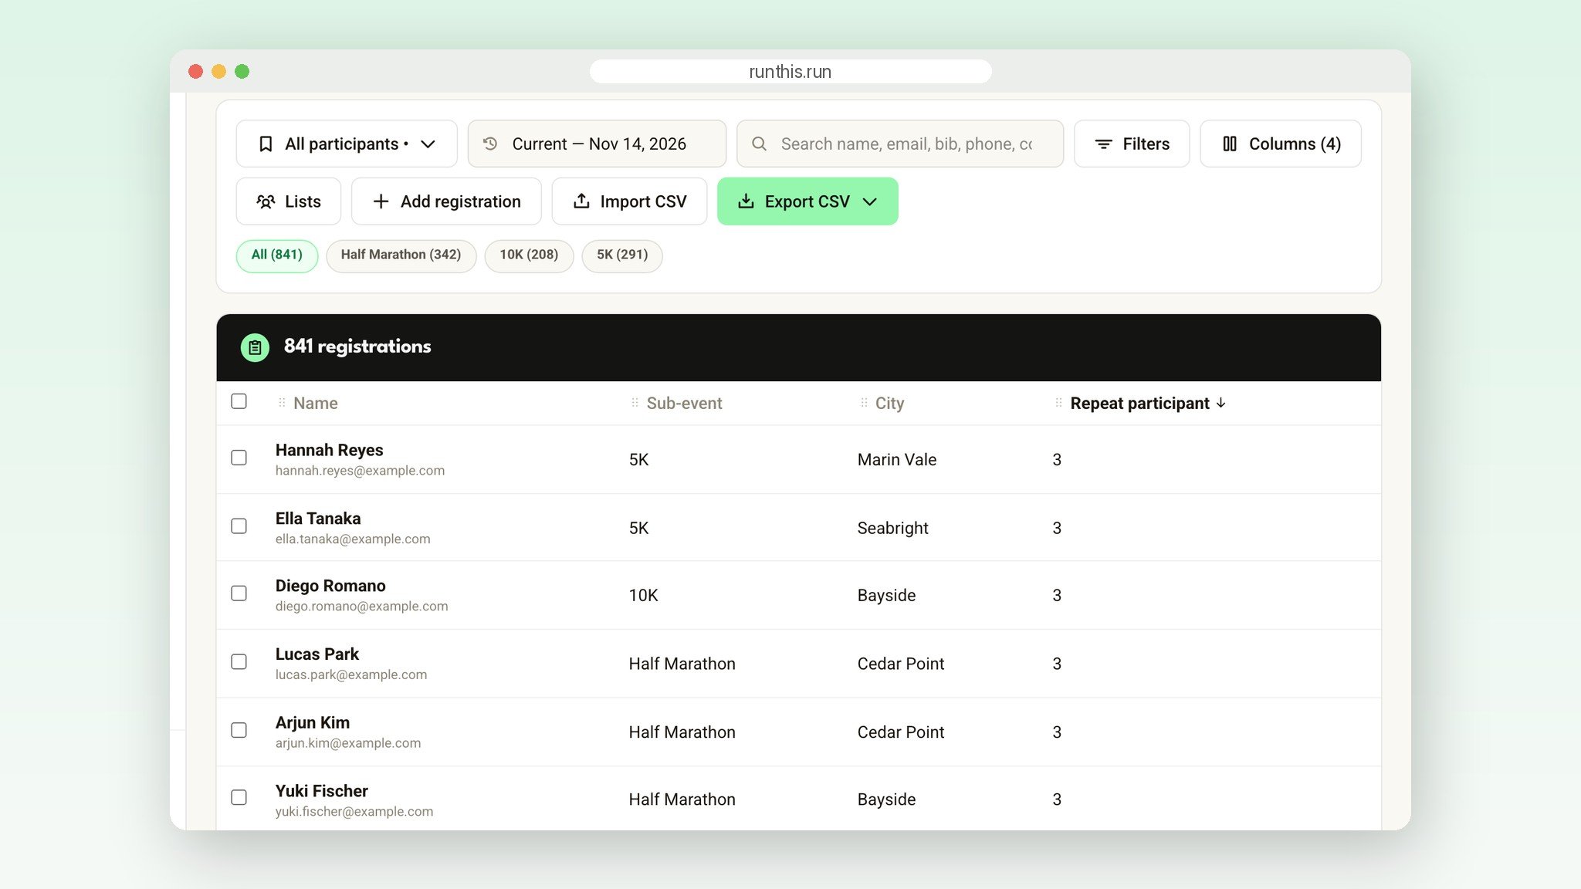Click the Import CSV button

(x=629, y=201)
